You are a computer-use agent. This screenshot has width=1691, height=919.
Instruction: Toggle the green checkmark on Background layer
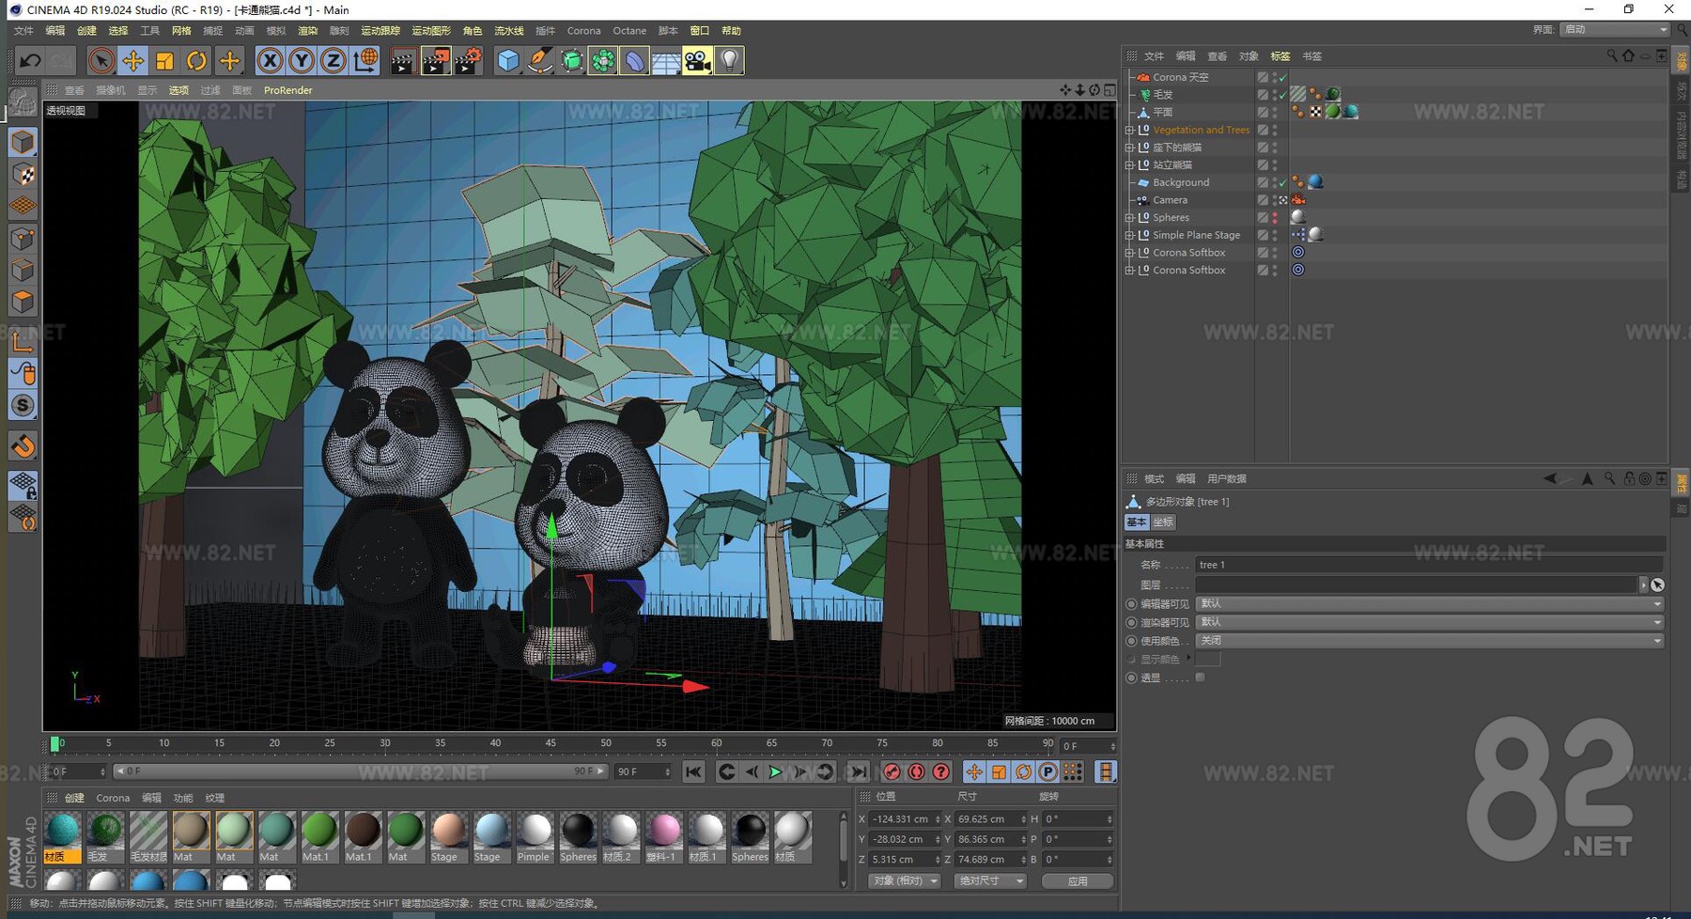pyautogui.click(x=1283, y=182)
